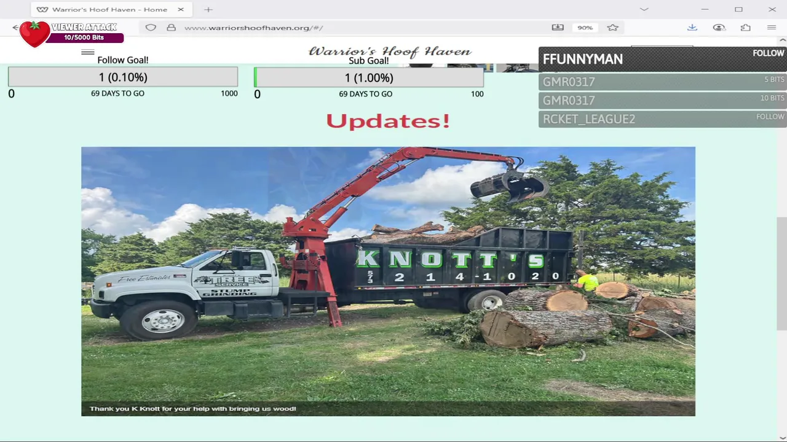The width and height of the screenshot is (787, 442).
Task: Click the Follow Goal progress bar
Action: 123,77
